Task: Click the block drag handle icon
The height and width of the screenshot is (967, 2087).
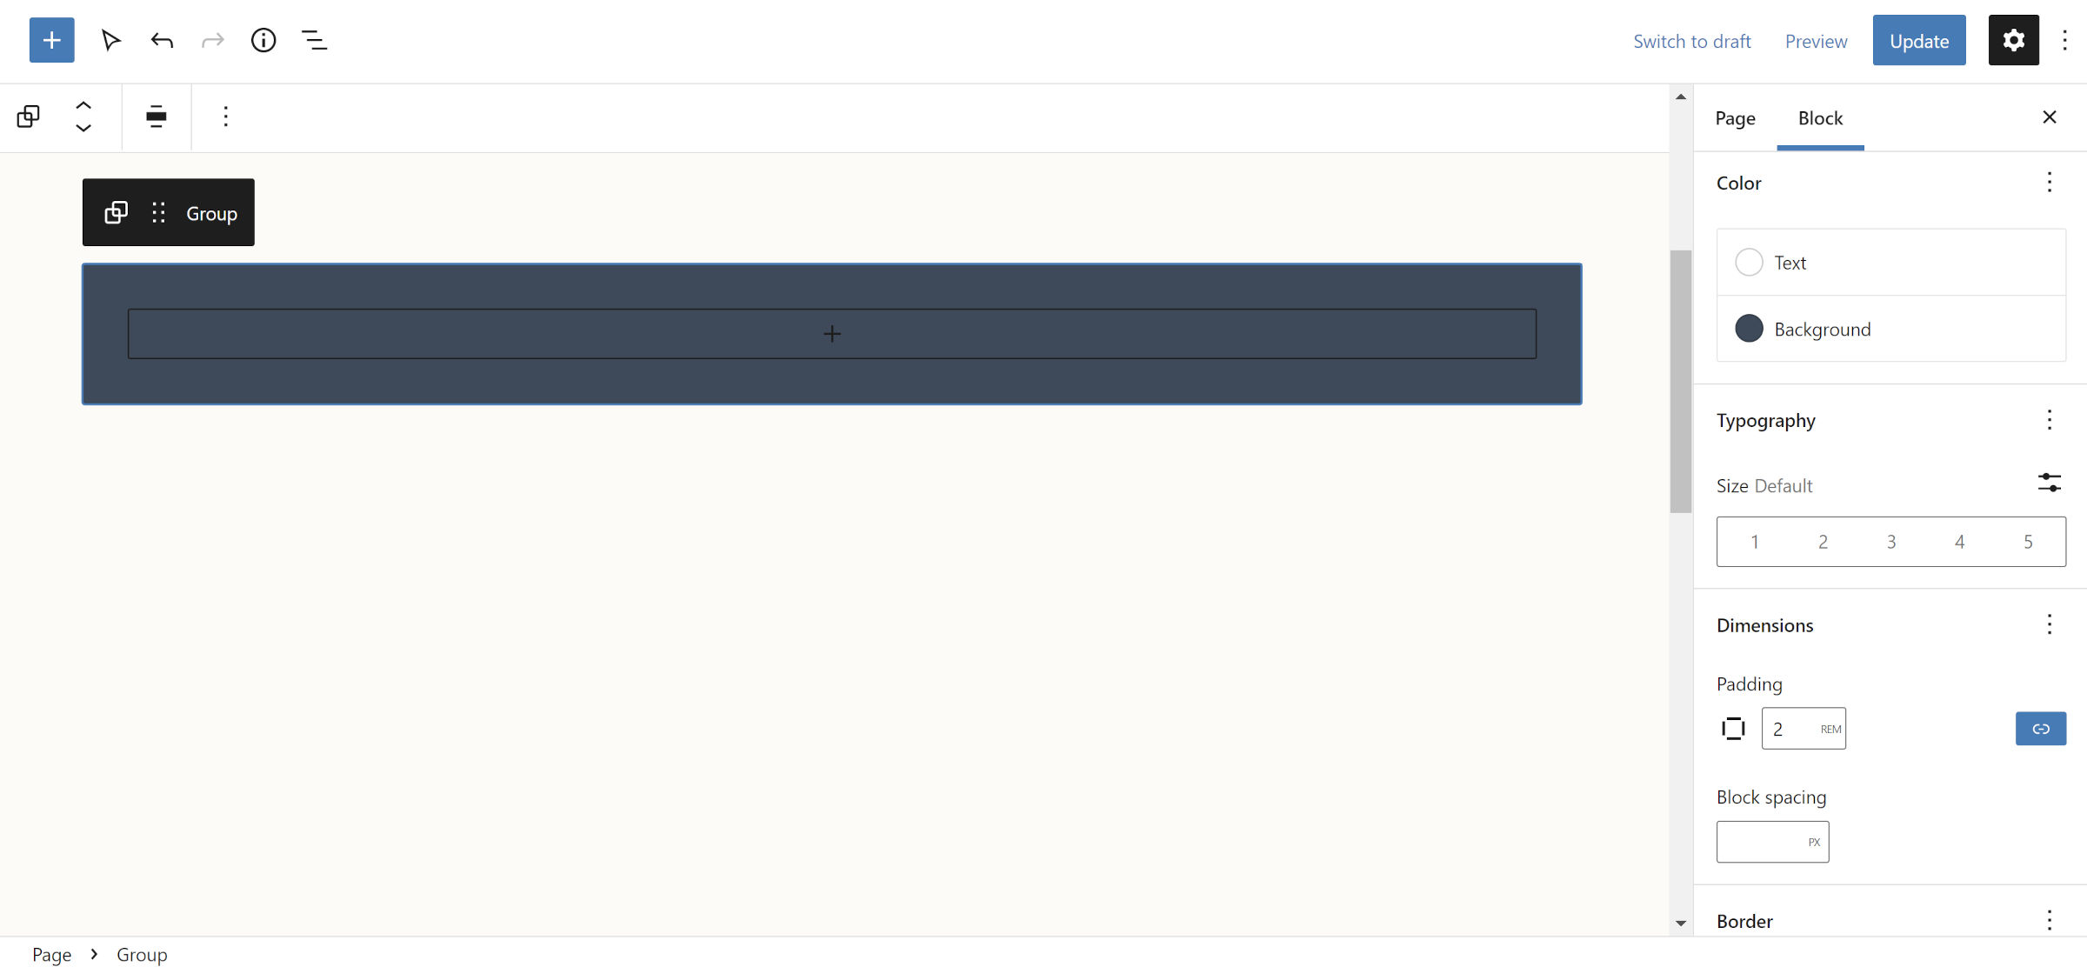Action: (160, 213)
